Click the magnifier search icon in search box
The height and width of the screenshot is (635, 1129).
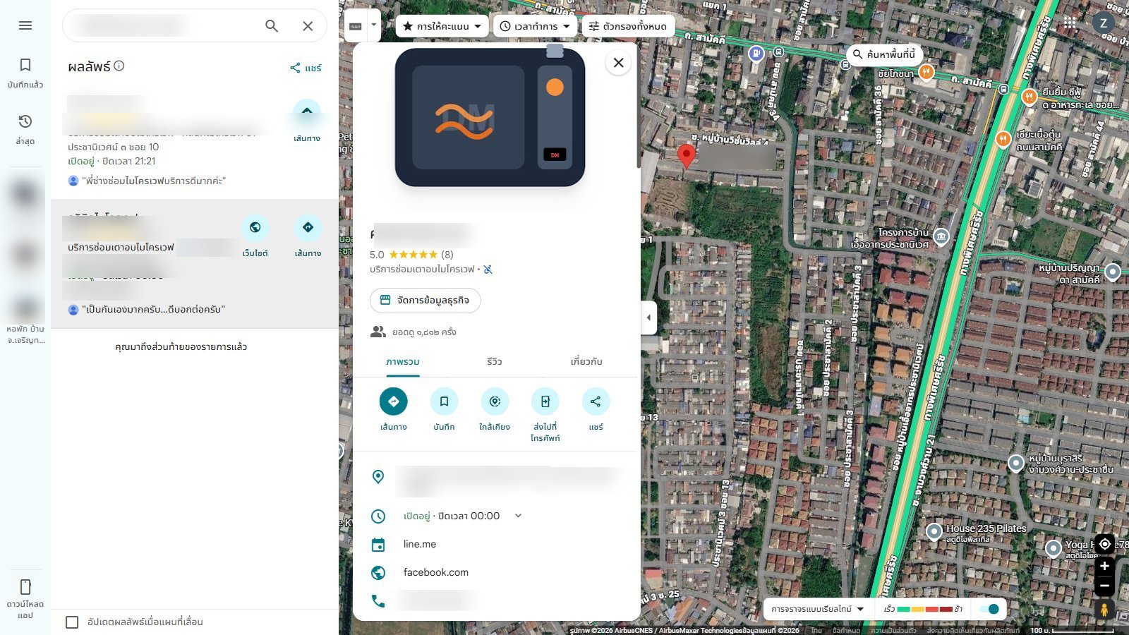272,26
